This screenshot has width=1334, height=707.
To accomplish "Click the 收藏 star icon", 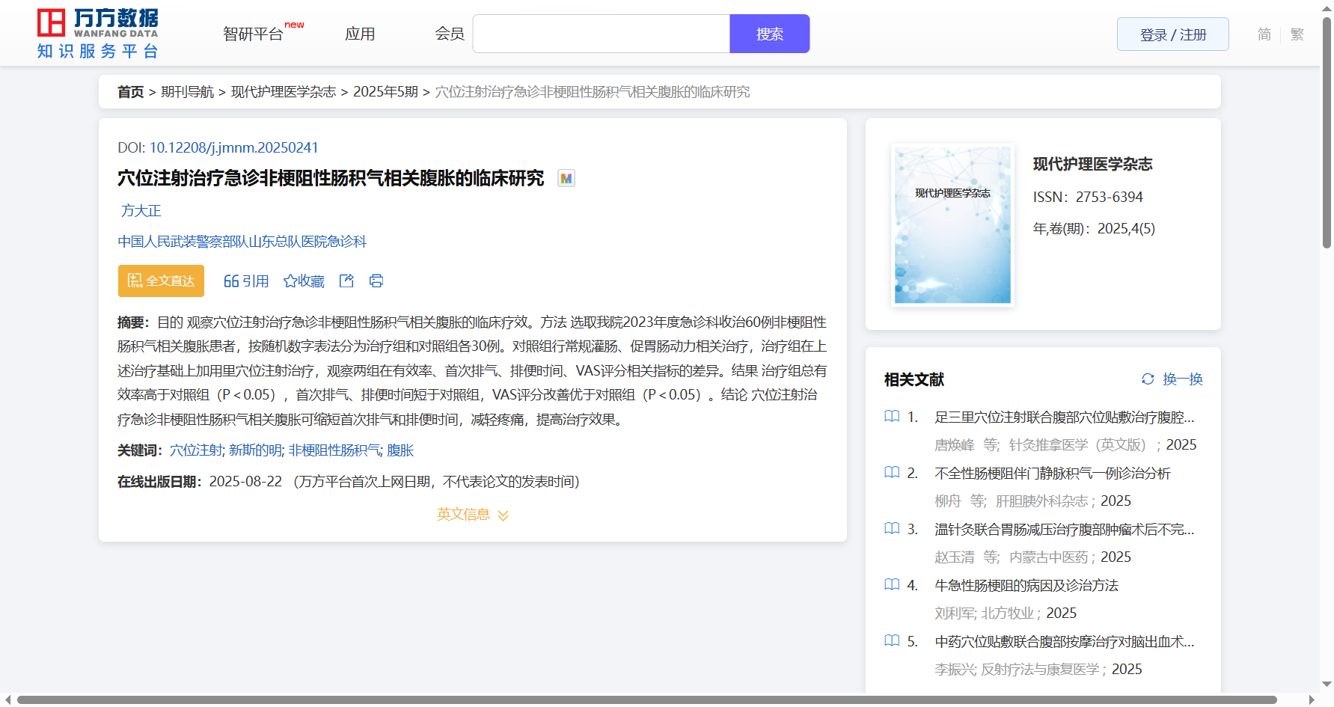I will coord(290,281).
